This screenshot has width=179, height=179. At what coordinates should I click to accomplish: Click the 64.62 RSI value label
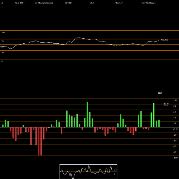click(165, 40)
